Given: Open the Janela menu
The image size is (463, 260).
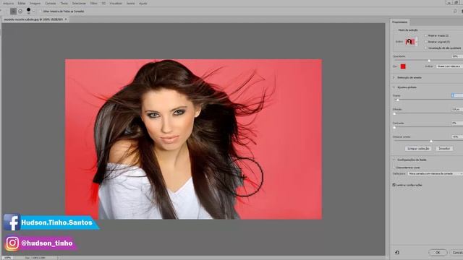Looking at the screenshot, I should pyautogui.click(x=130, y=3).
